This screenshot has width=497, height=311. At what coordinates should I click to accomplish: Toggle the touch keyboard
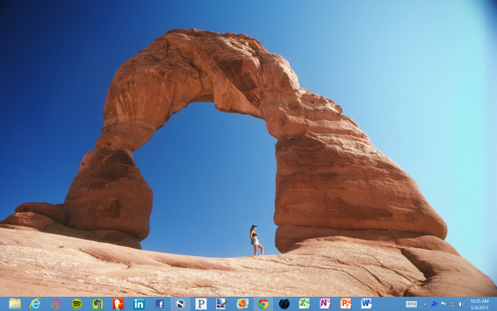(x=411, y=304)
